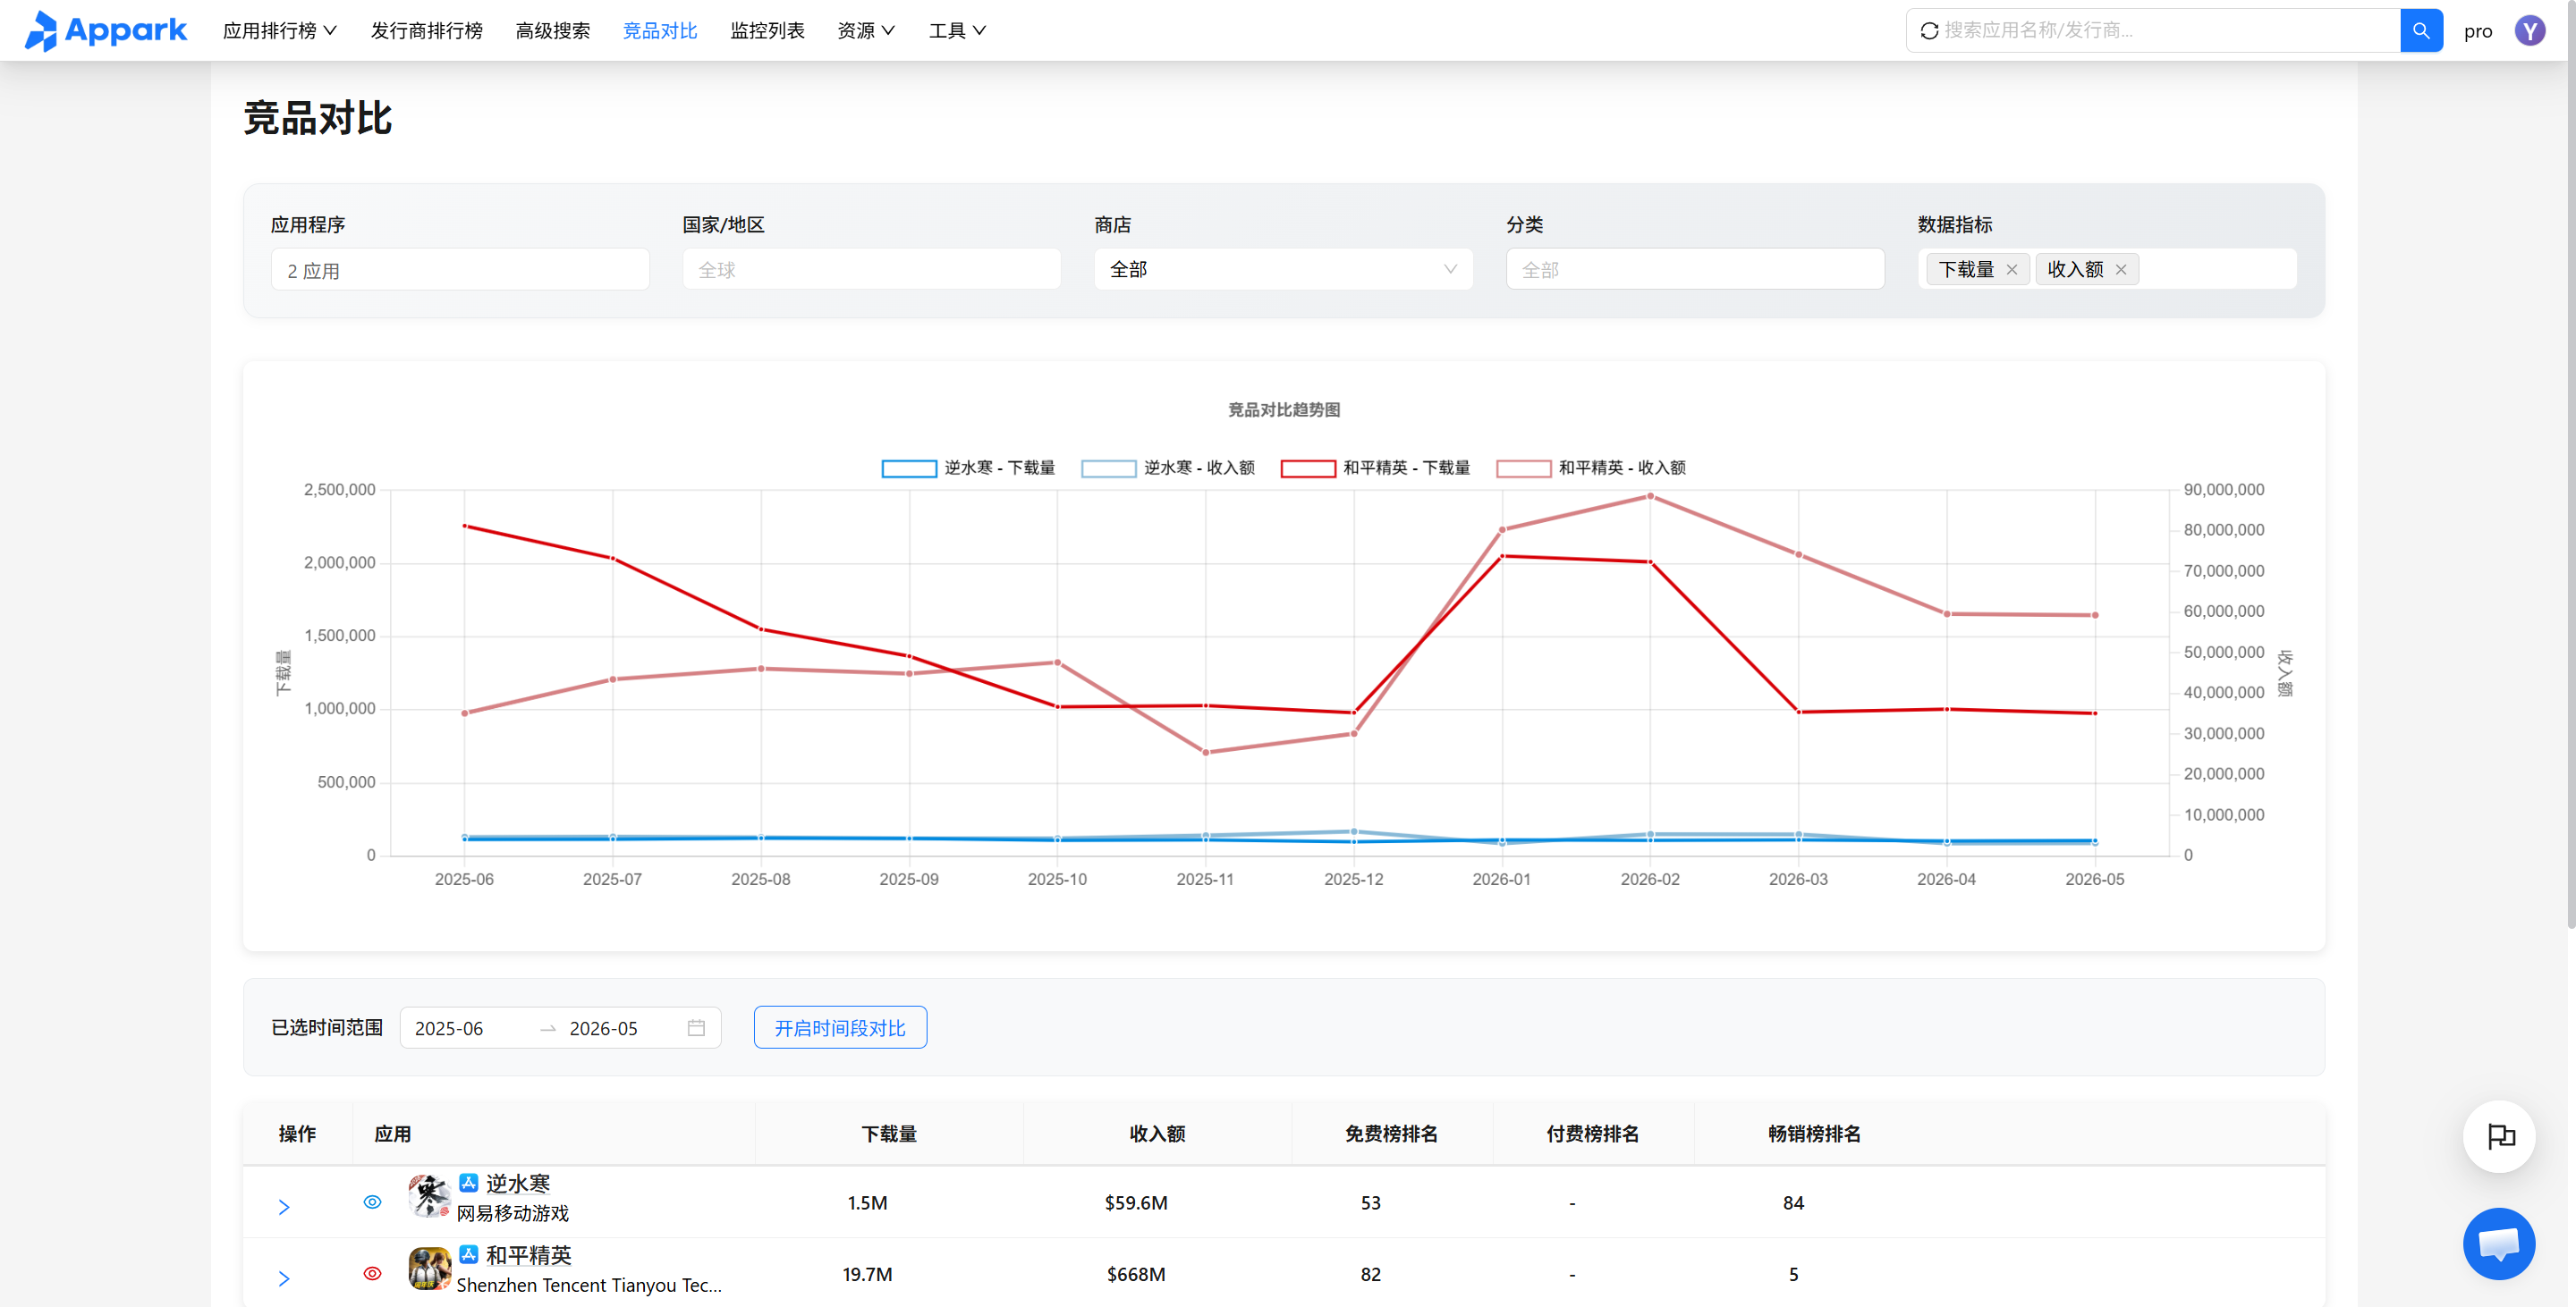Click the 免费榜排名 column header
This screenshot has height=1307, width=2576.
pos(1391,1134)
